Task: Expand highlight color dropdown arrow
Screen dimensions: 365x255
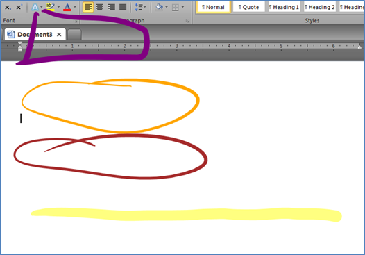Action: [x=58, y=7]
